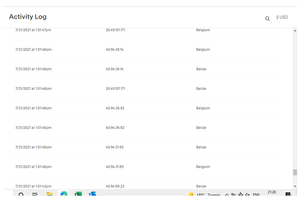Open Task View from the taskbar
This screenshot has width=306, height=205.
pyautogui.click(x=35, y=194)
